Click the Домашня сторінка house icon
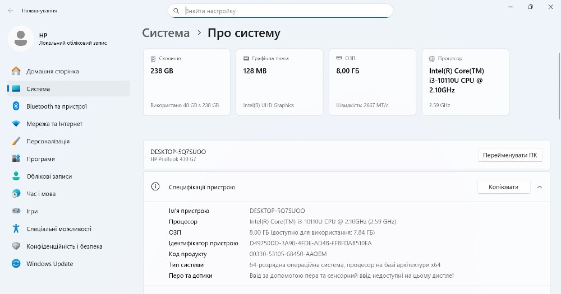 [16, 71]
